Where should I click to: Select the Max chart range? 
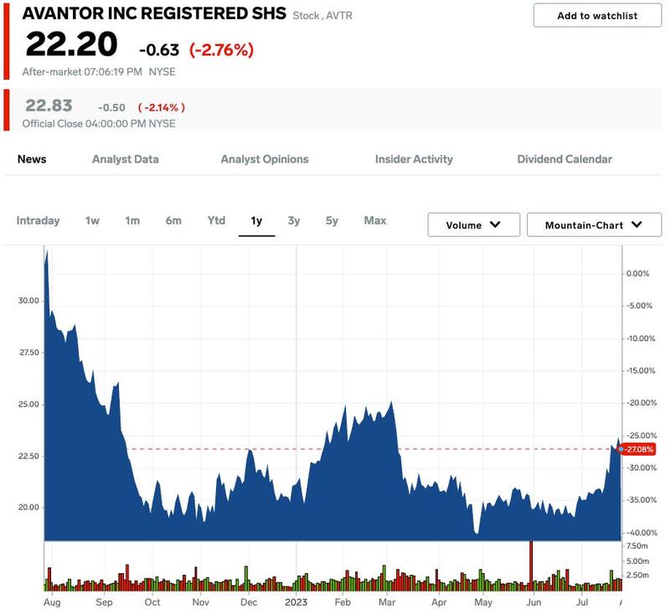coord(375,220)
